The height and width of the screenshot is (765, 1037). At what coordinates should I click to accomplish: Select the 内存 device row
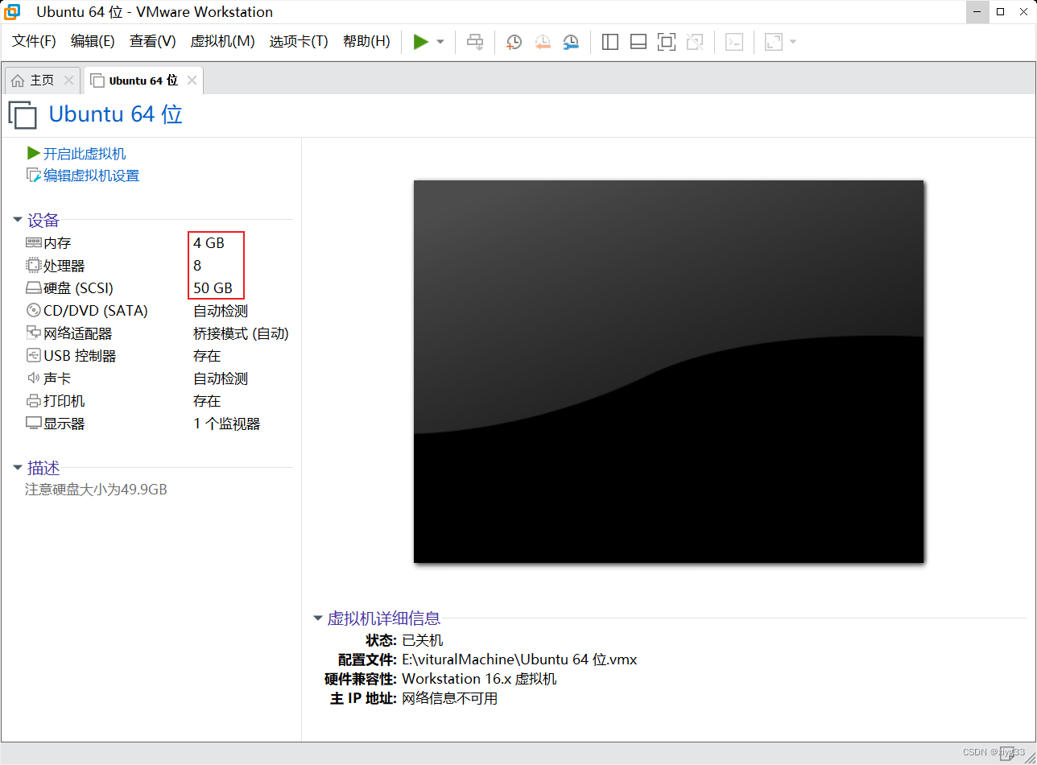(158, 242)
